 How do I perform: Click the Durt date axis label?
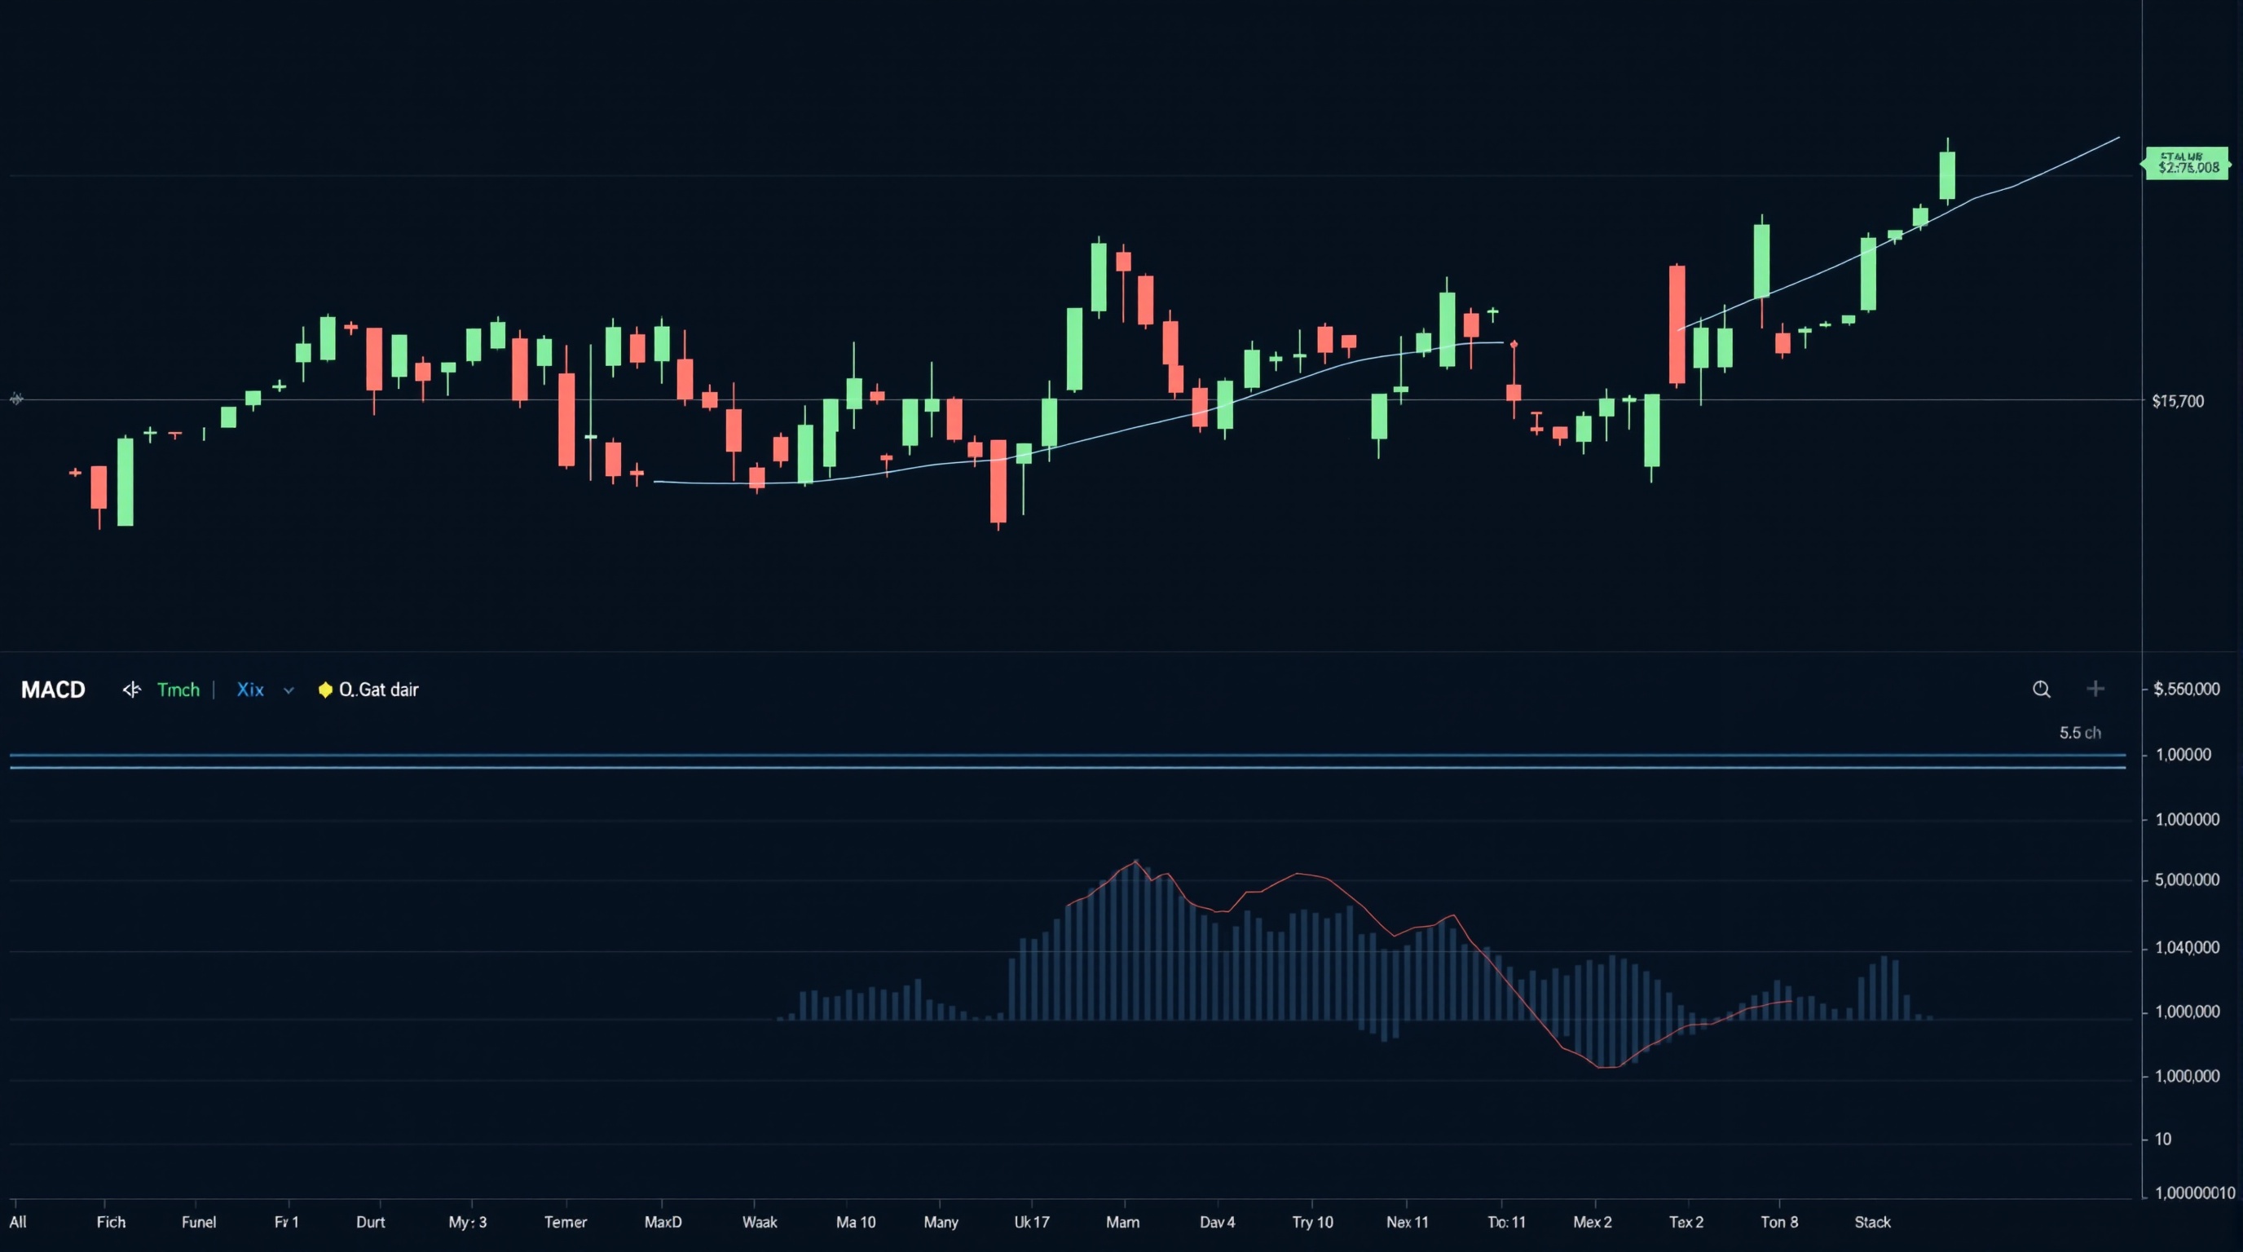pos(370,1222)
